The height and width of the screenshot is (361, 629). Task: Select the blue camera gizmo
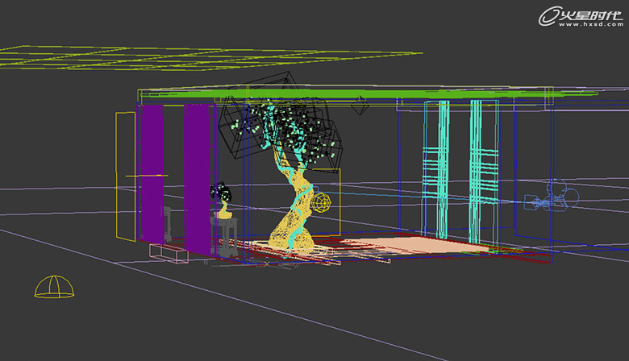552,195
